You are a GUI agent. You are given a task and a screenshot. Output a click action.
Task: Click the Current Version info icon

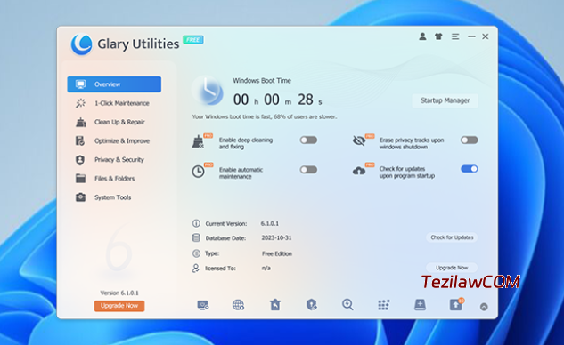[x=196, y=223]
